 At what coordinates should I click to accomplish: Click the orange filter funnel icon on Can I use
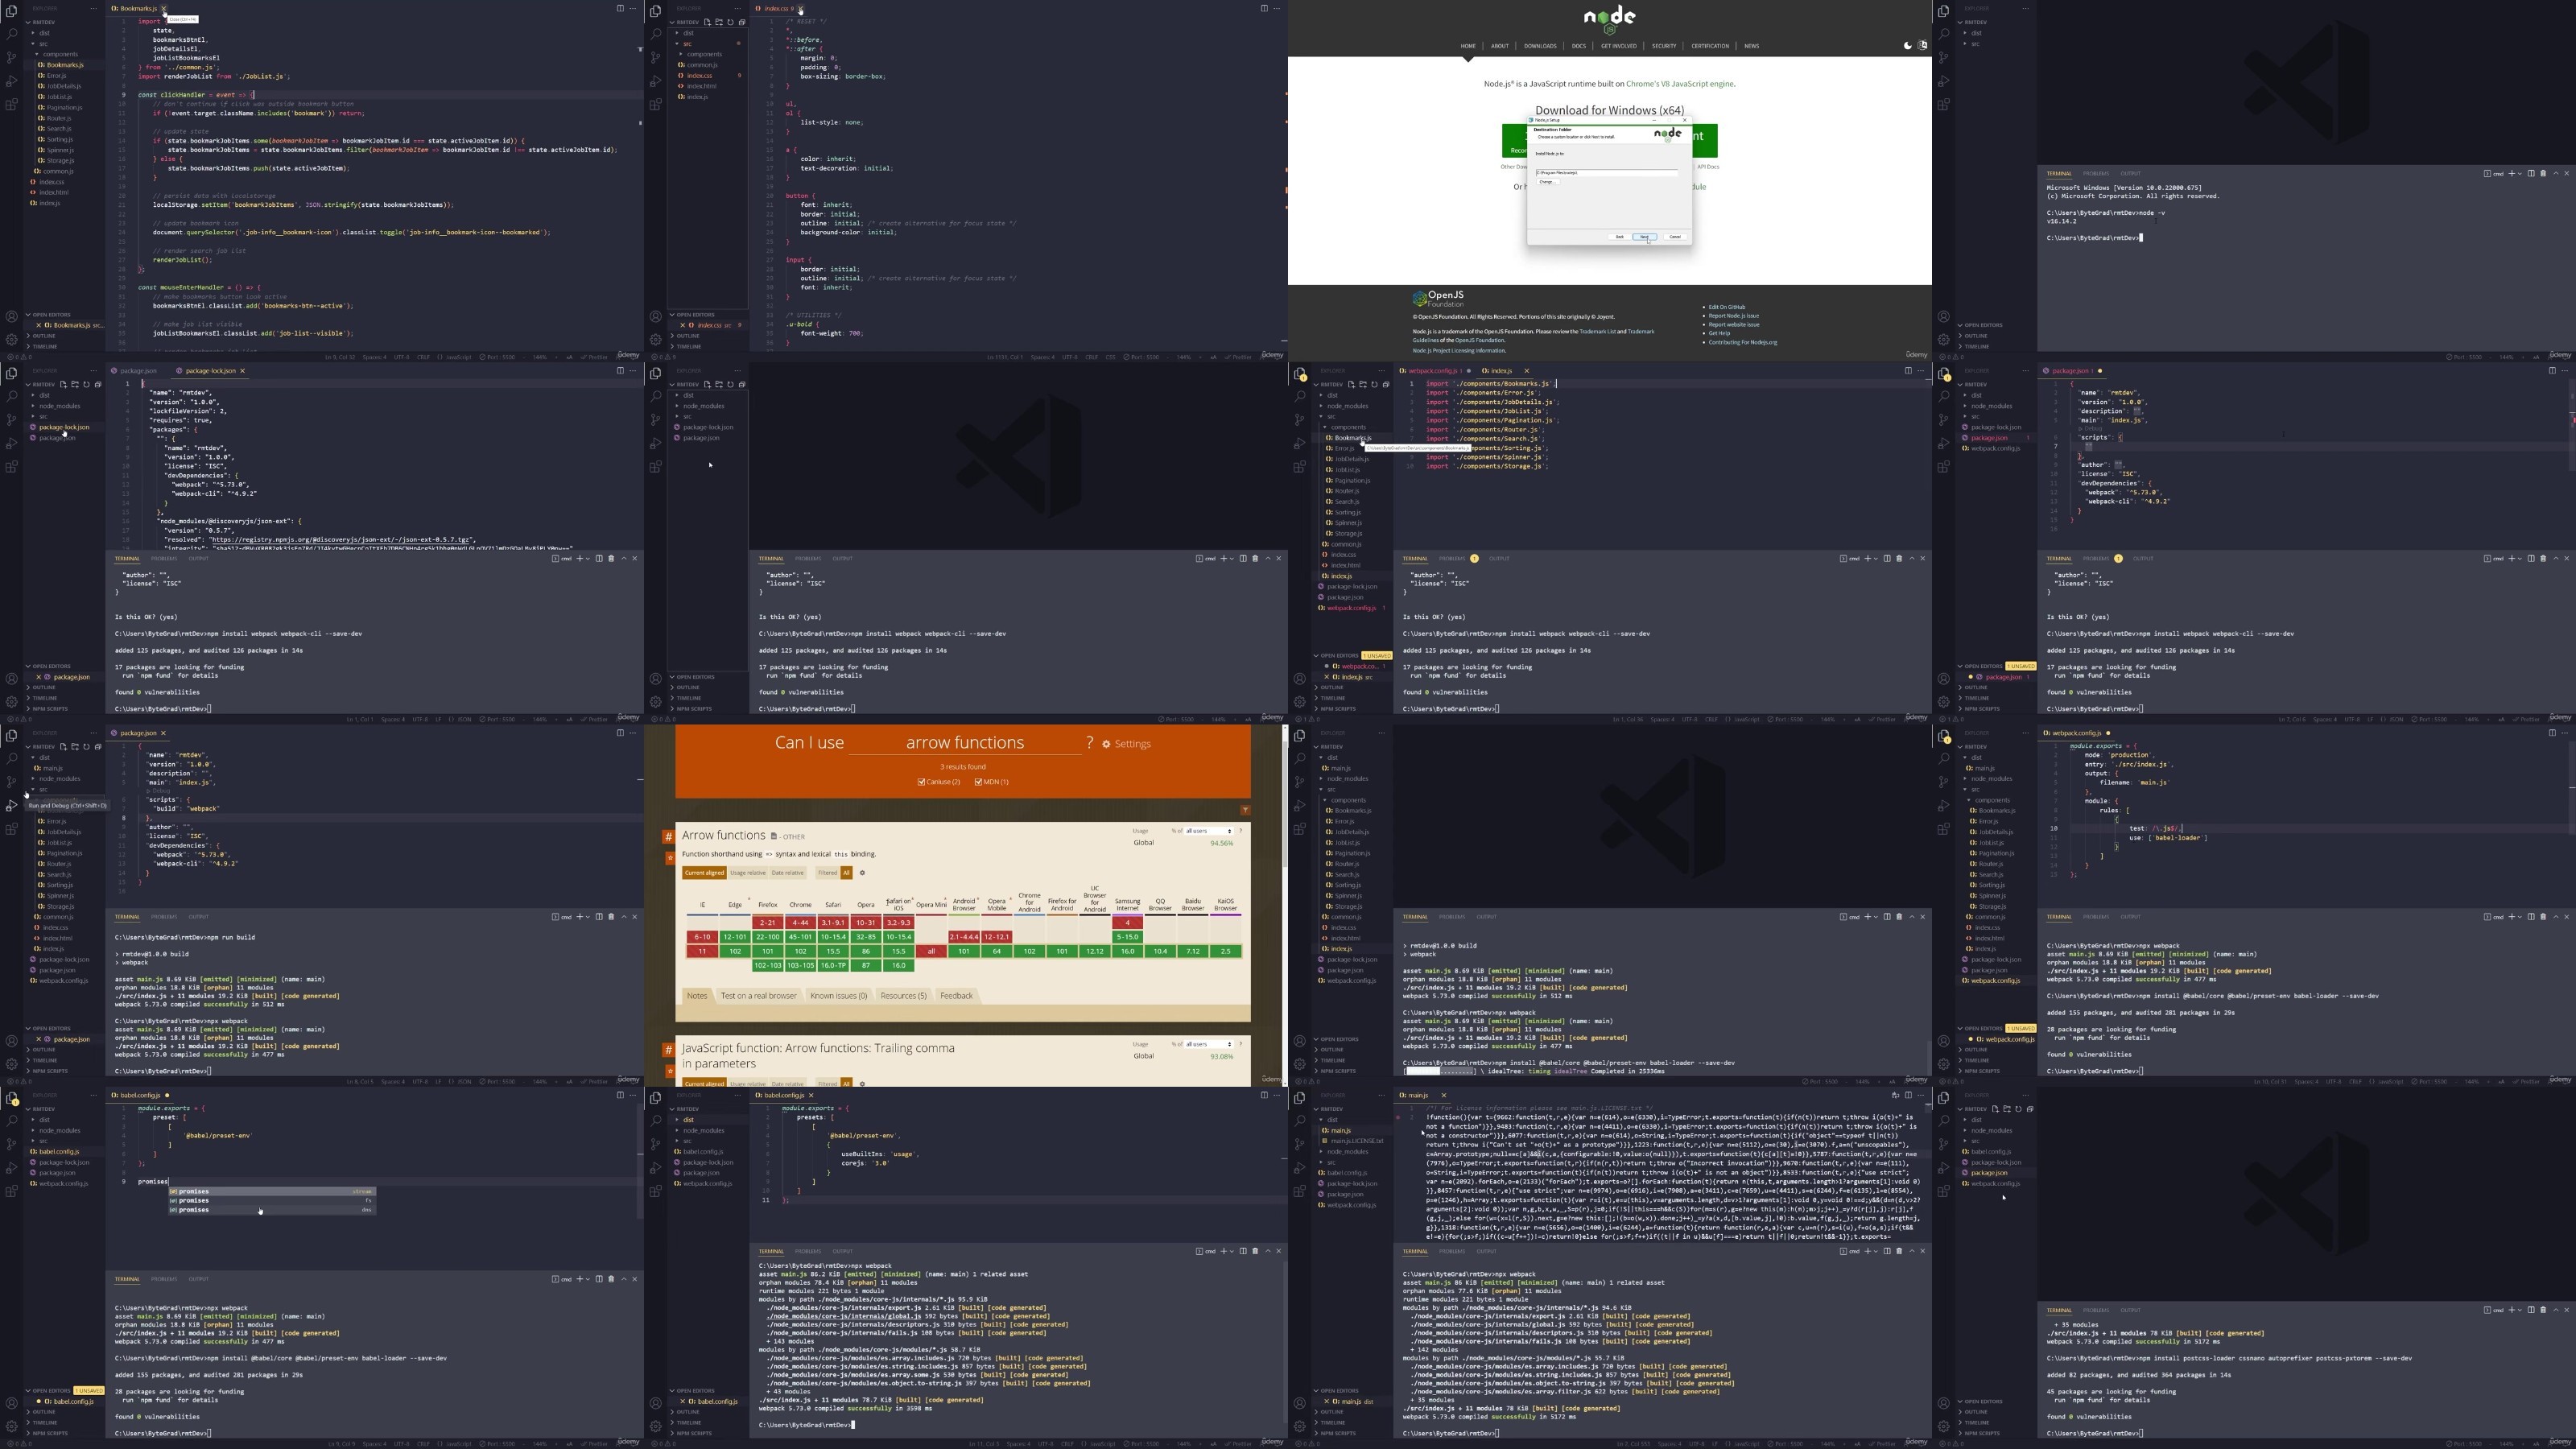(x=1245, y=810)
